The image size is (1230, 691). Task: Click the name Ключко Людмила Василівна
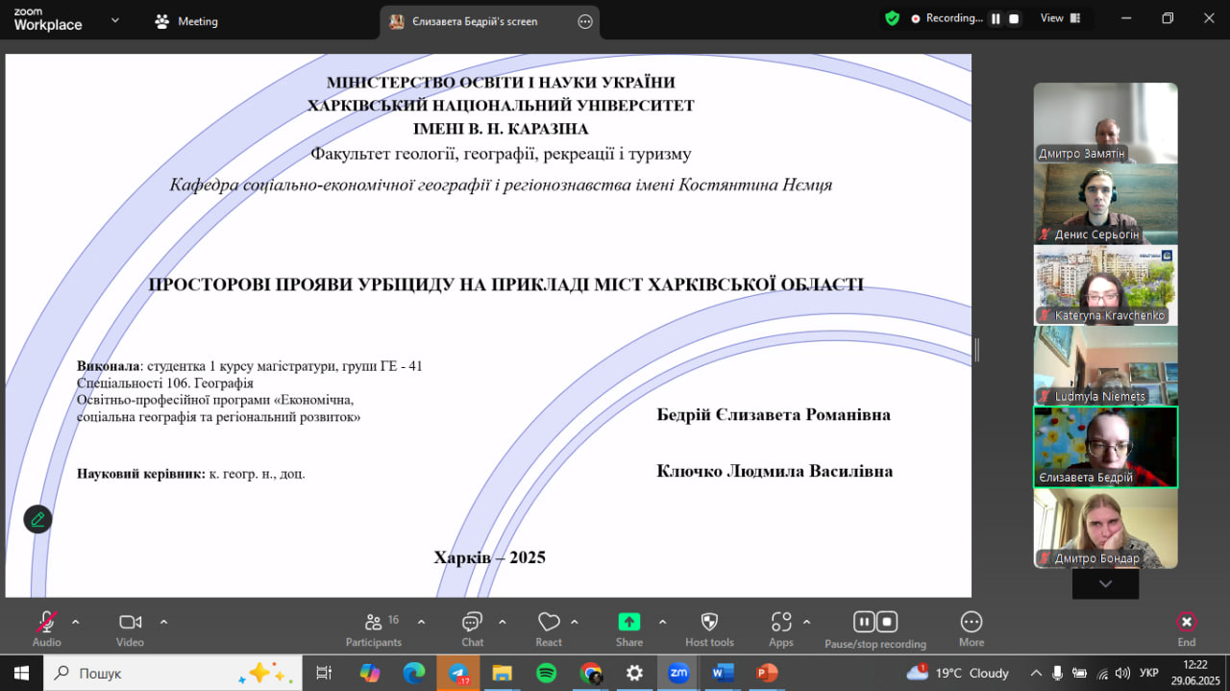click(775, 471)
